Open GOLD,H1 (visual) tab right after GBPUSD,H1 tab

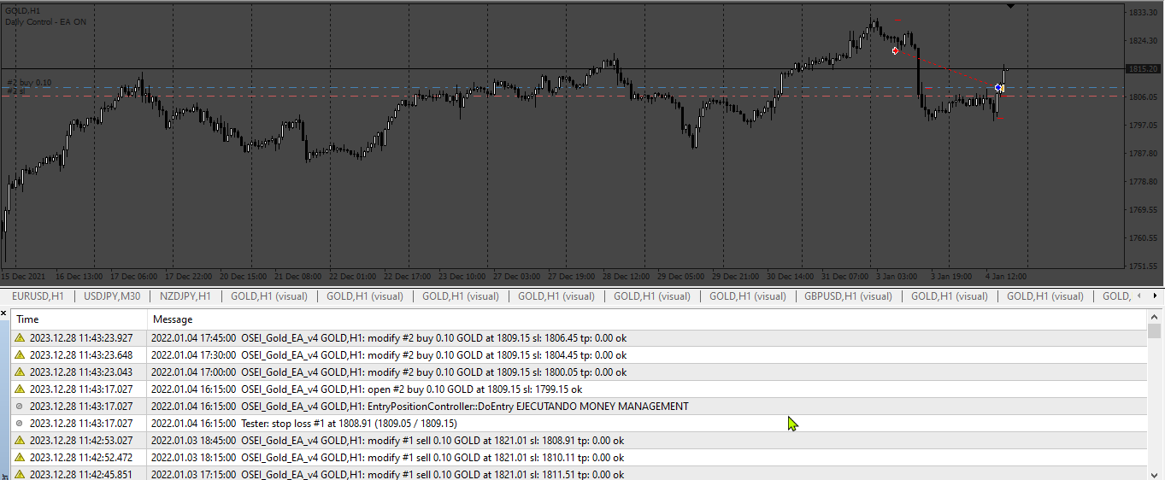(949, 296)
